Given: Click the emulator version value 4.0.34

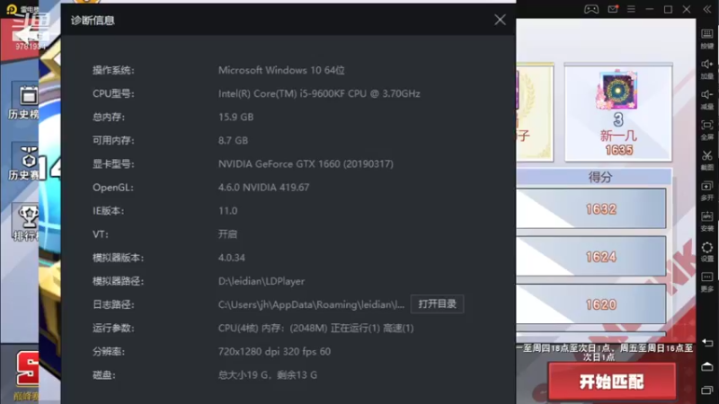Looking at the screenshot, I should coord(232,258).
